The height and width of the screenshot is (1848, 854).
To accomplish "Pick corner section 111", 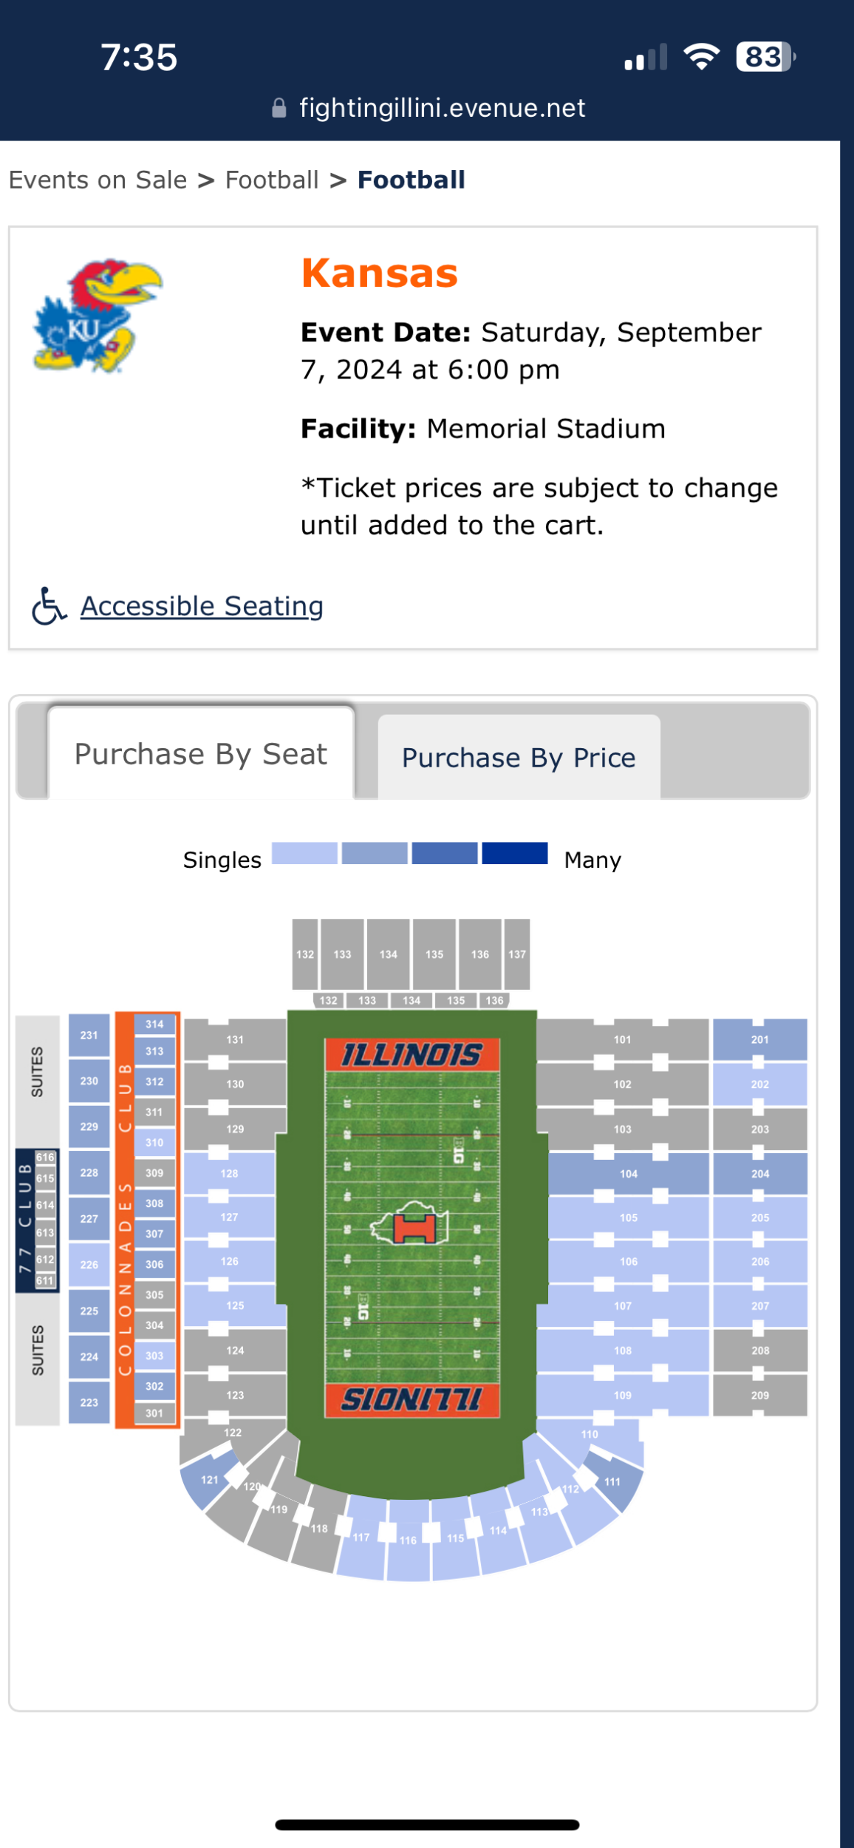I will [x=612, y=1482].
